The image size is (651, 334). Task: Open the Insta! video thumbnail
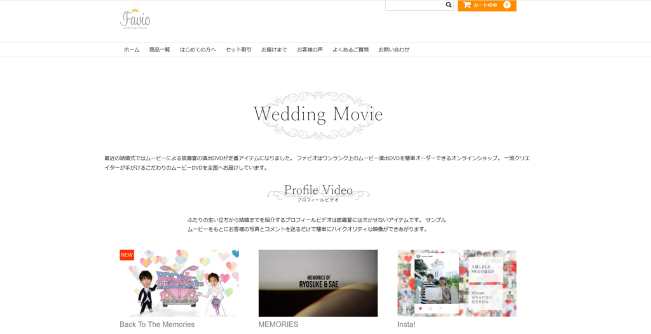point(456,283)
